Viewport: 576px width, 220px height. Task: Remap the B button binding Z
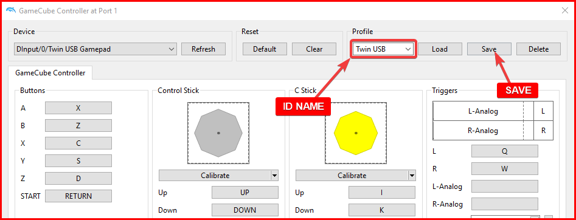pos(78,126)
